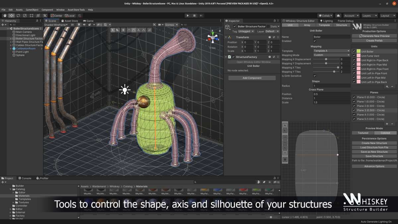Click first pointer tool in Scene overlay toolbar
The image size is (398, 224).
(113, 30)
